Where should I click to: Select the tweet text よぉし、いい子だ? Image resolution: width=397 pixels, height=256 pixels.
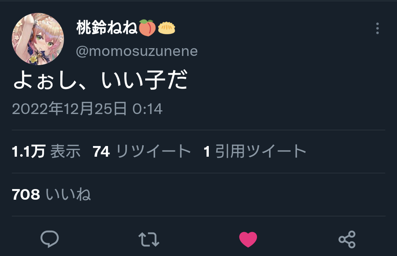point(100,80)
